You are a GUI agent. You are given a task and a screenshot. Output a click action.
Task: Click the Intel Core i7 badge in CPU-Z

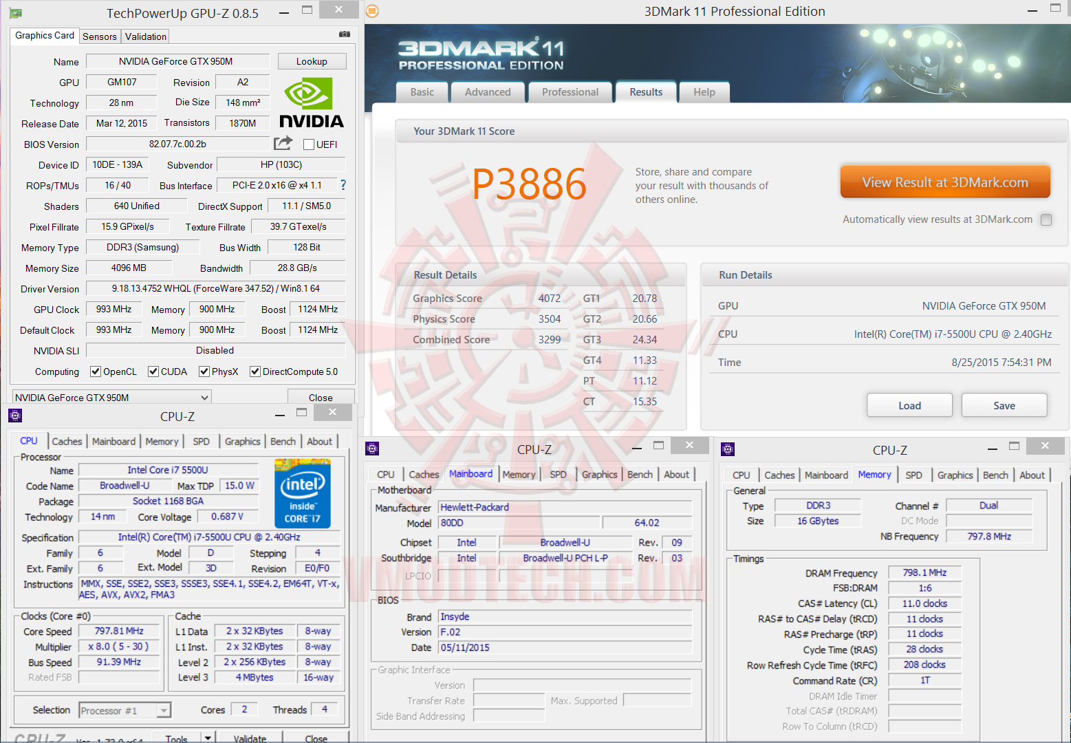pos(303,494)
